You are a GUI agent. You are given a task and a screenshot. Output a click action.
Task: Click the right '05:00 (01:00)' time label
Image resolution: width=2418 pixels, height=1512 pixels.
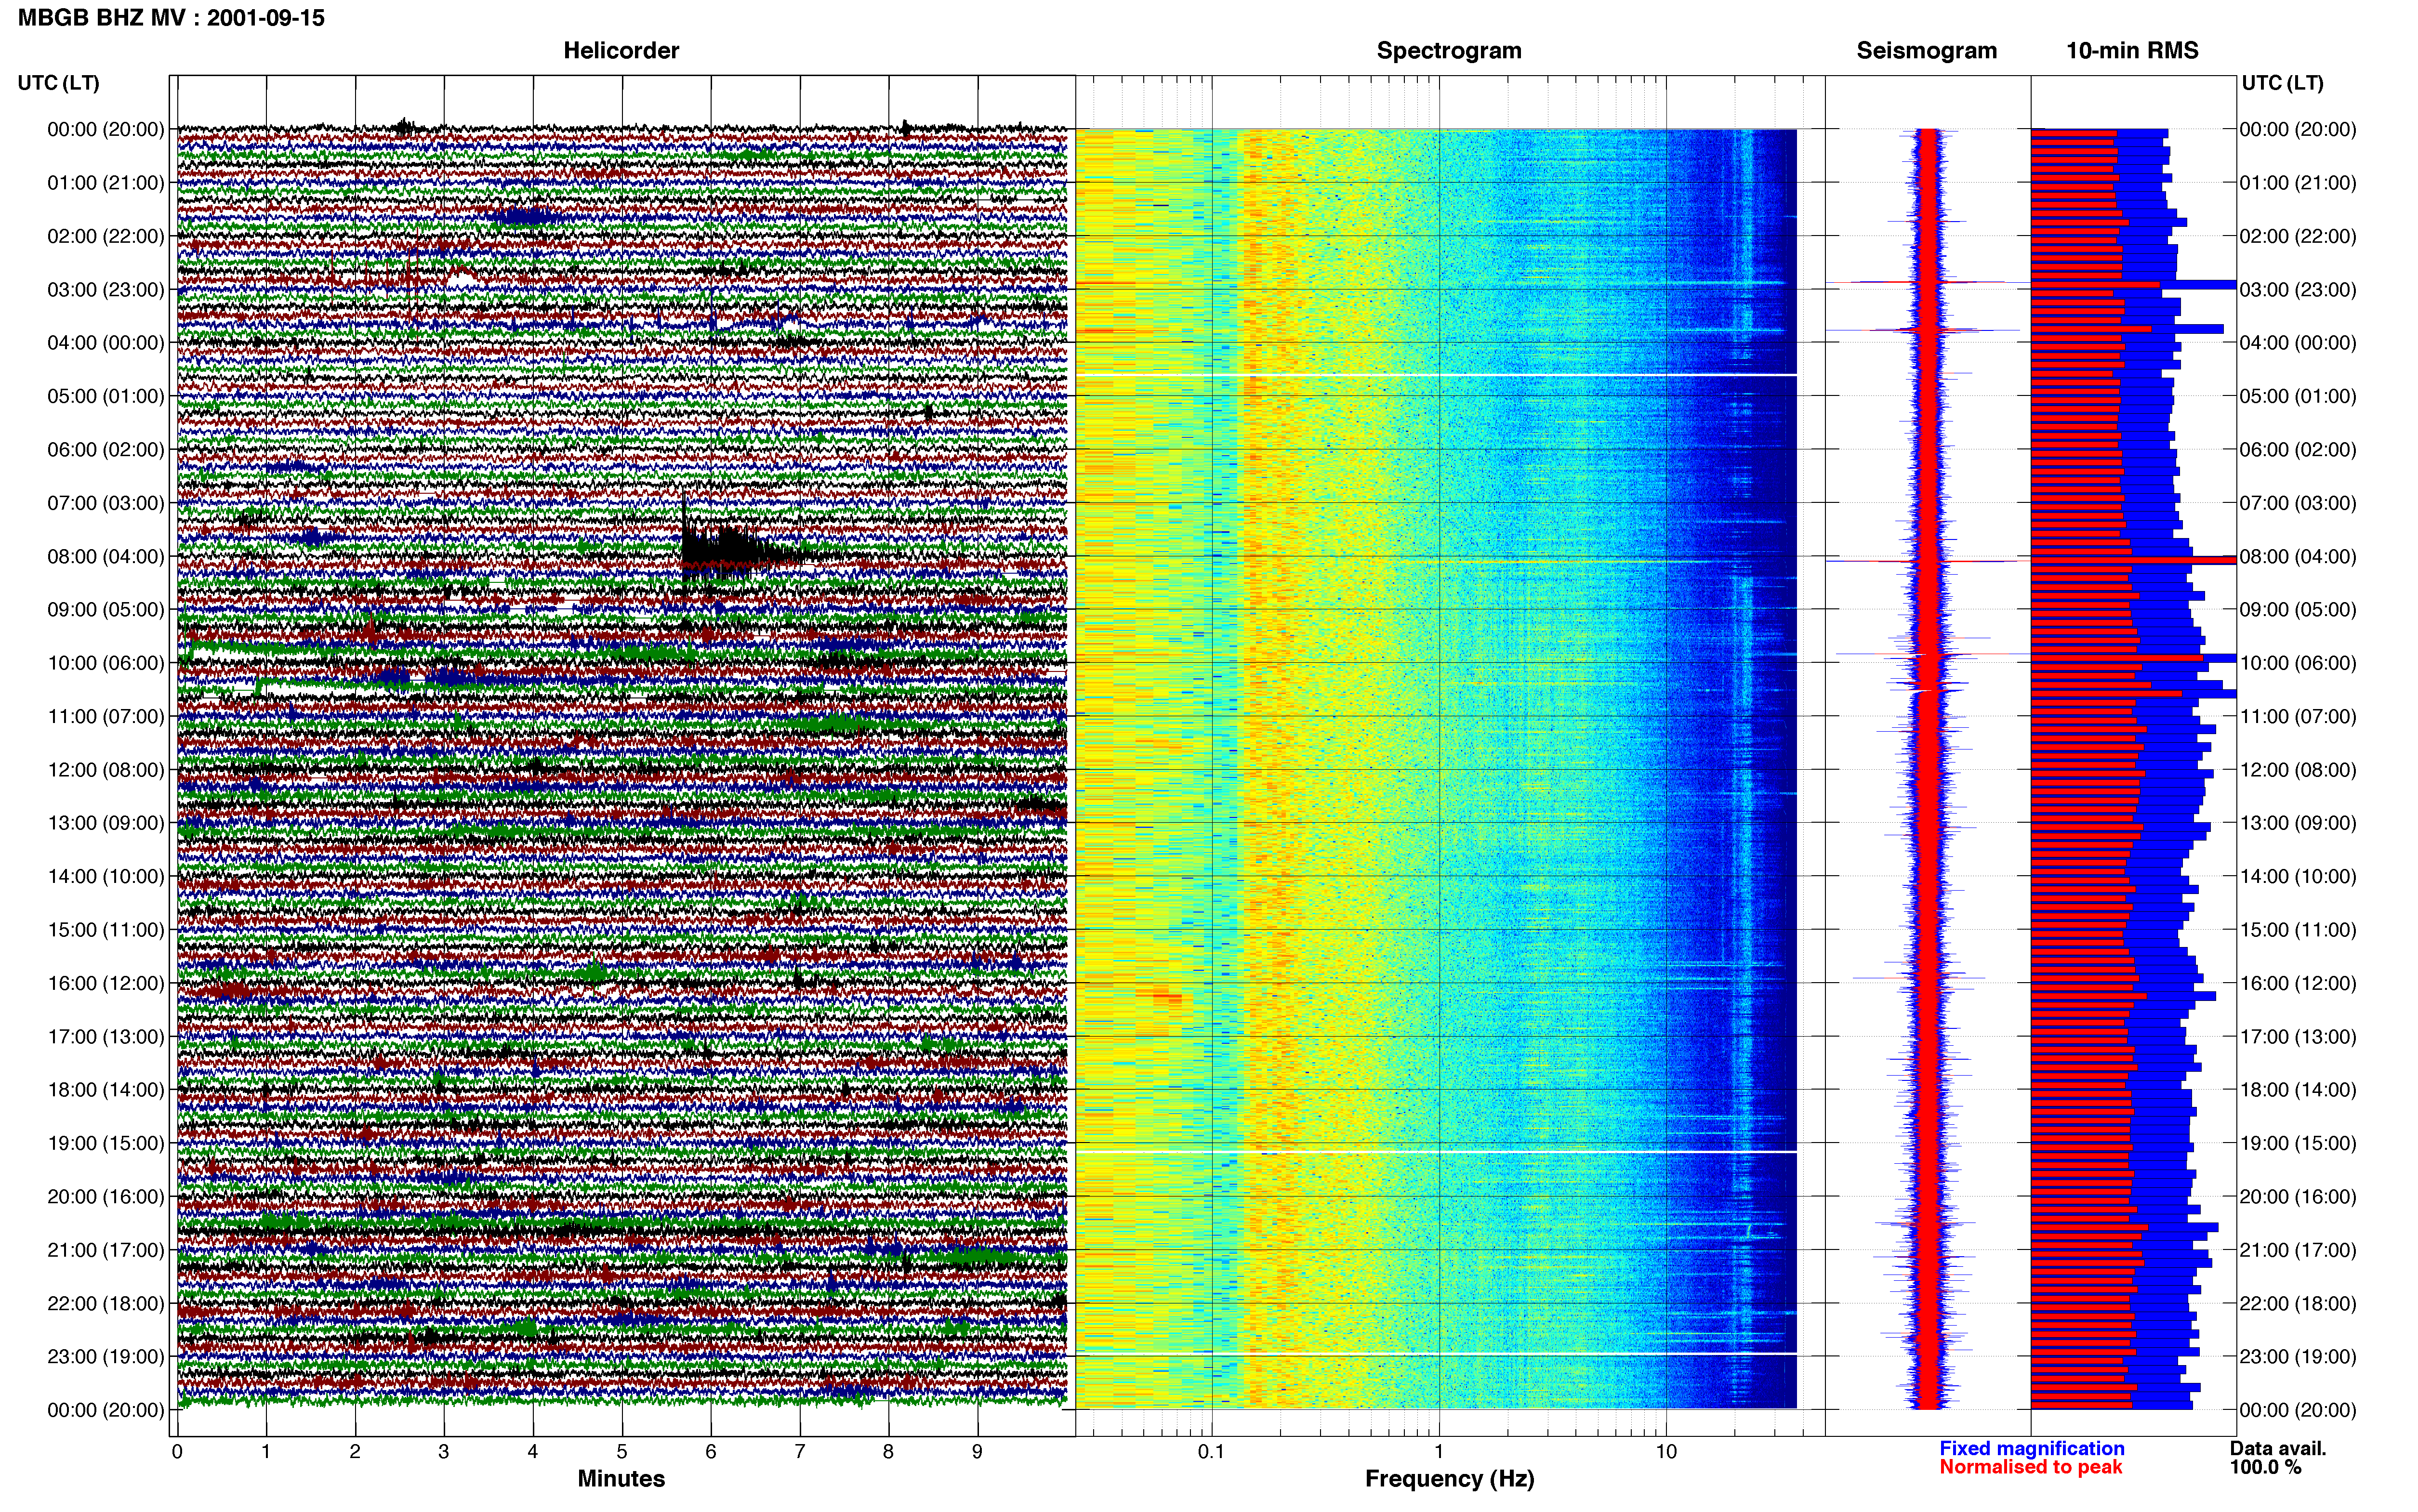point(2298,396)
